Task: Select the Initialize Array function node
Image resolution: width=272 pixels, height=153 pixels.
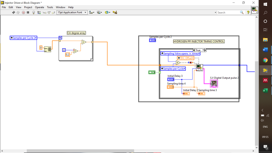Action: point(48,49)
